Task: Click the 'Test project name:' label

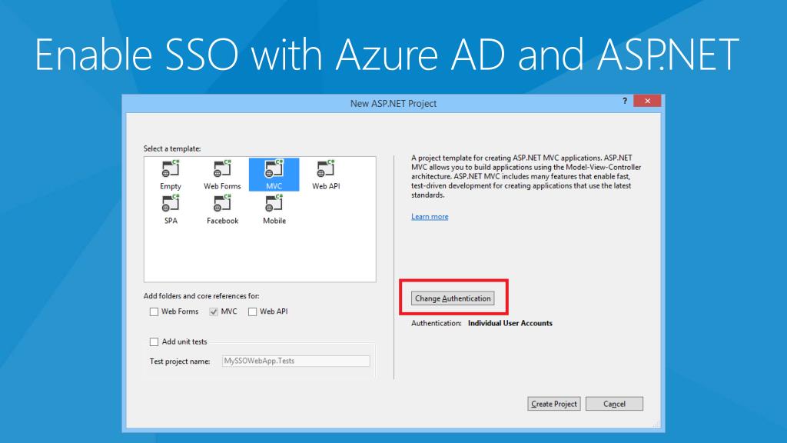Action: [180, 361]
